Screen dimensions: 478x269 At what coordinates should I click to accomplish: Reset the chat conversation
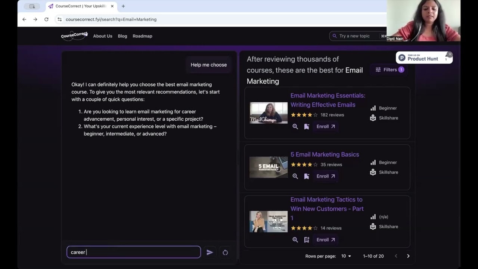coord(225,252)
